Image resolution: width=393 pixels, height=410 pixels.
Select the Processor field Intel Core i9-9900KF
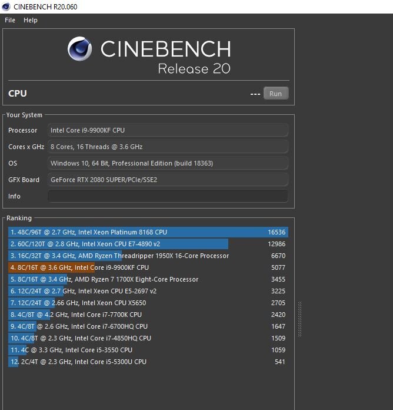(x=168, y=130)
